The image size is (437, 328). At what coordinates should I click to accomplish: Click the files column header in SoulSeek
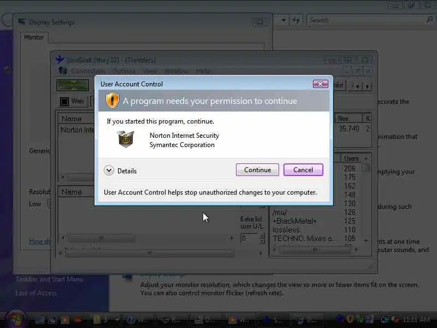click(x=348, y=119)
